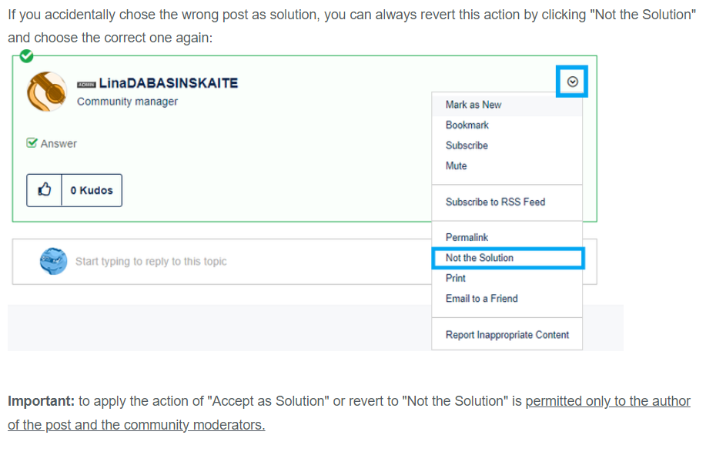
Task: Click the Answer checkbox icon
Action: 32,143
